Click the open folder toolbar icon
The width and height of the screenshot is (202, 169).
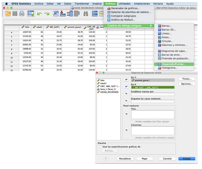pyautogui.click(x=7, y=13)
